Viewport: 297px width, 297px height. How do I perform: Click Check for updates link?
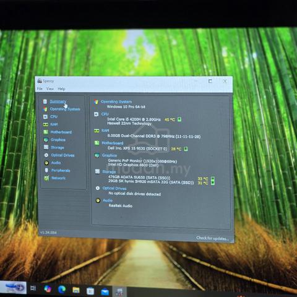(212, 238)
